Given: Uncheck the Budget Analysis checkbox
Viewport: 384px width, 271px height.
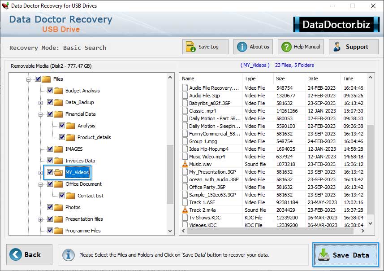Looking at the screenshot, I should tap(50, 91).
